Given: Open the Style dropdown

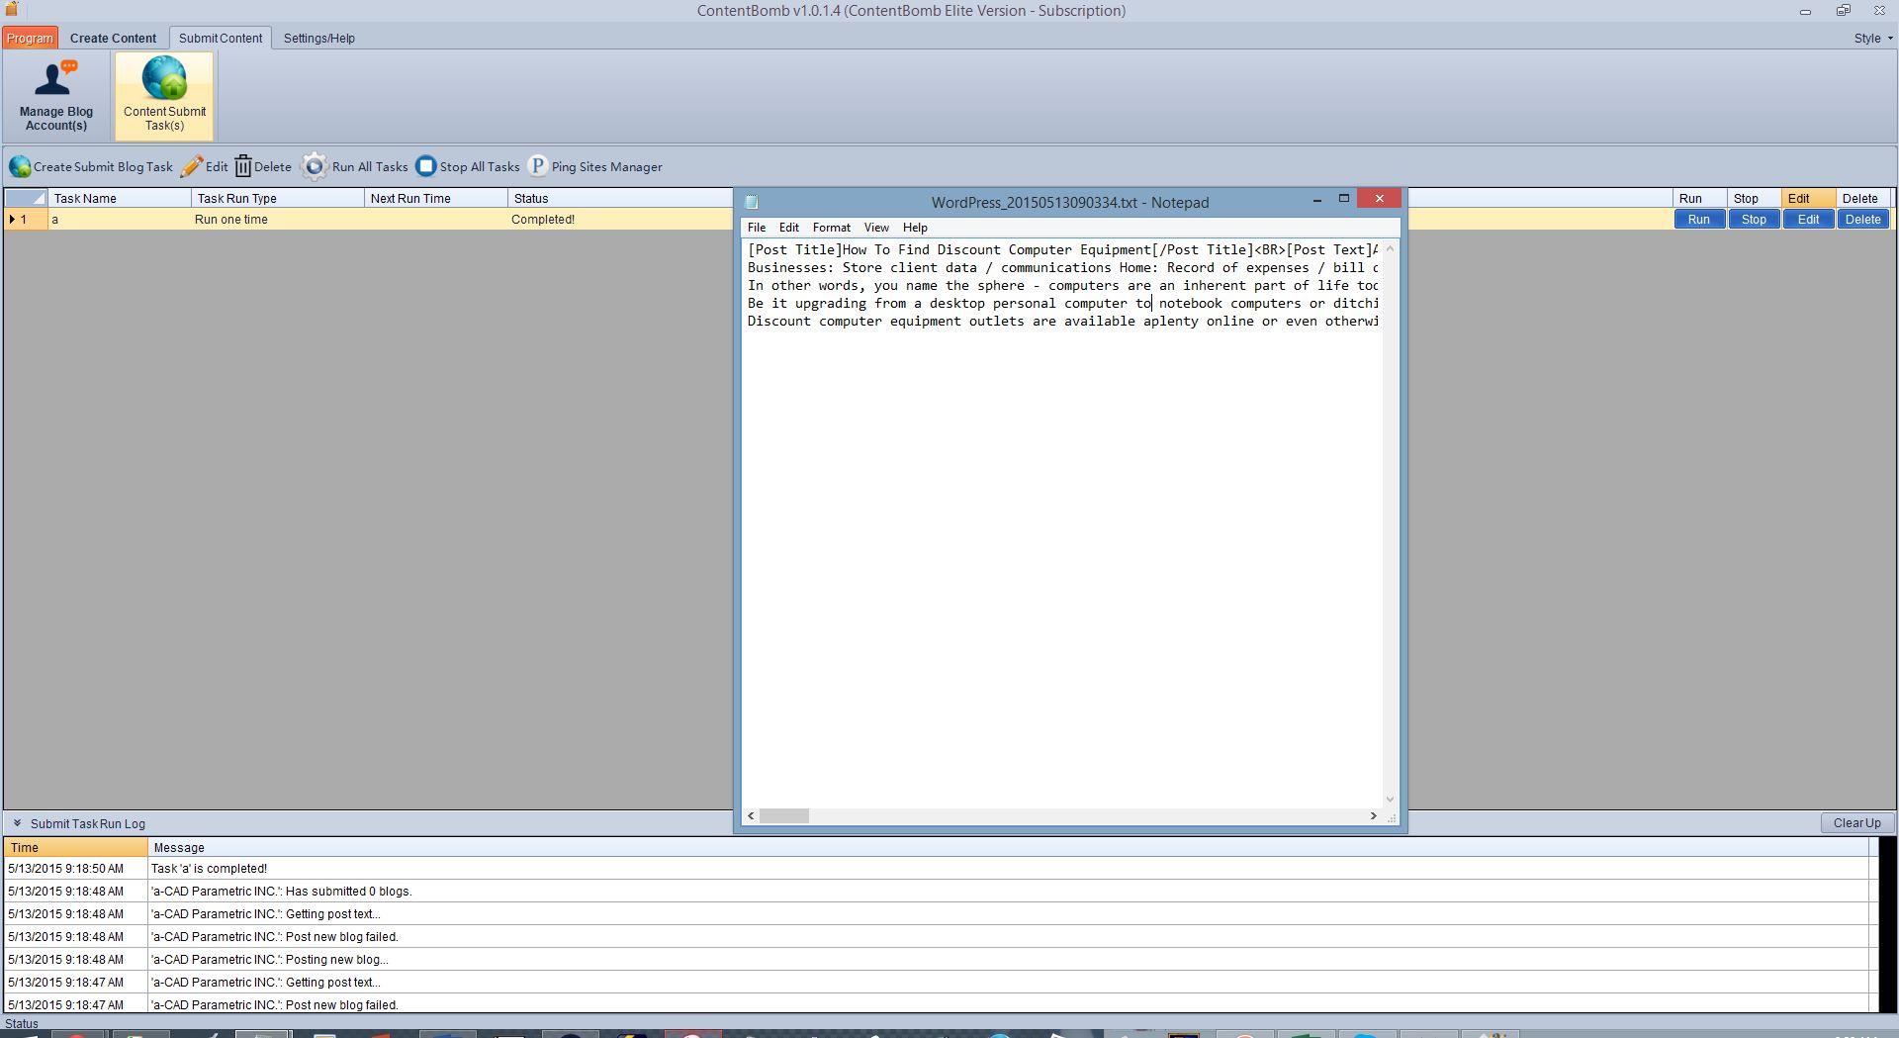Looking at the screenshot, I should click(x=1873, y=39).
